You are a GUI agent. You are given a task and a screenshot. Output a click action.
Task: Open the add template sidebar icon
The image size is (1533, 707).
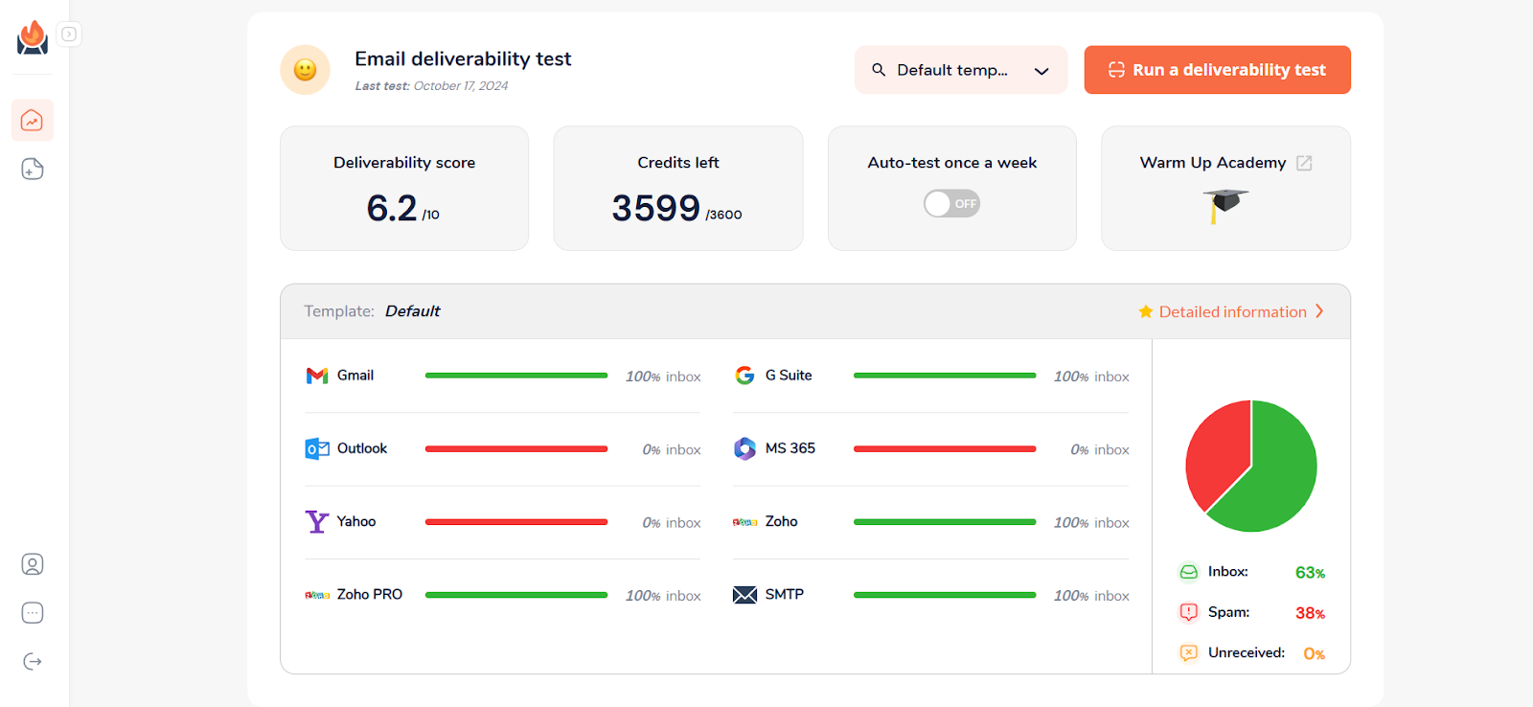33,170
